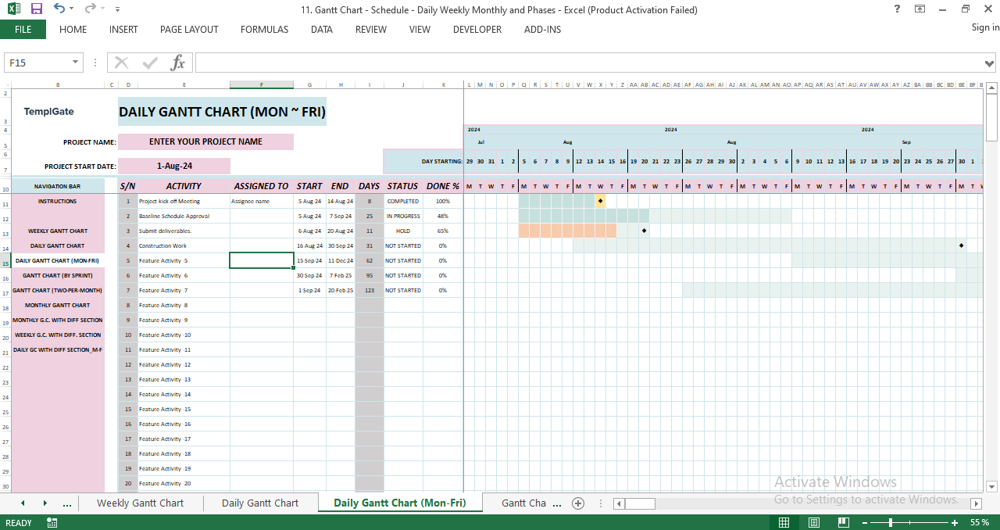Open Ribbon Display Options icon
This screenshot has height=530, width=1000.
tap(920, 9)
